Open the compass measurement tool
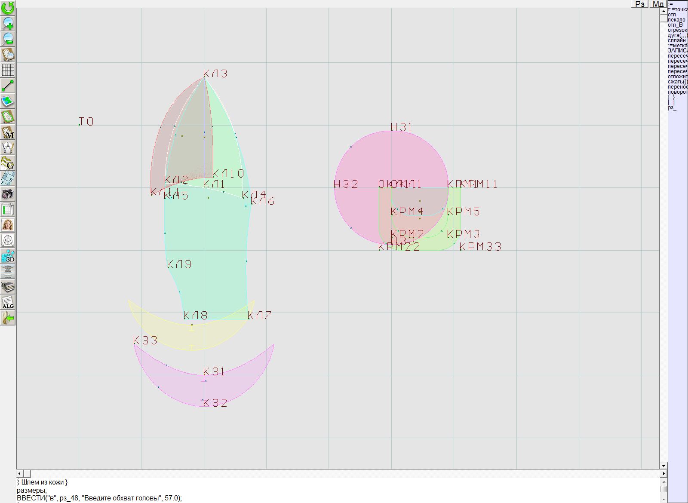The width and height of the screenshot is (688, 503). coord(8,148)
